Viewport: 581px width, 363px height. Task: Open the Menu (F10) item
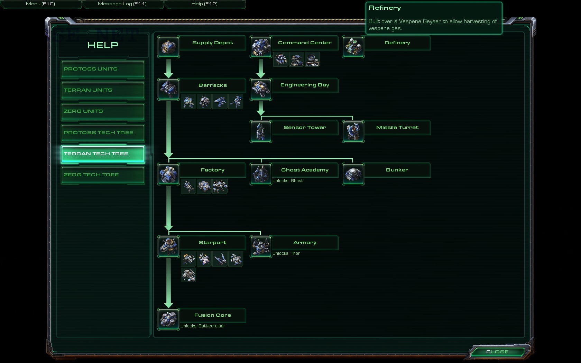tap(40, 4)
